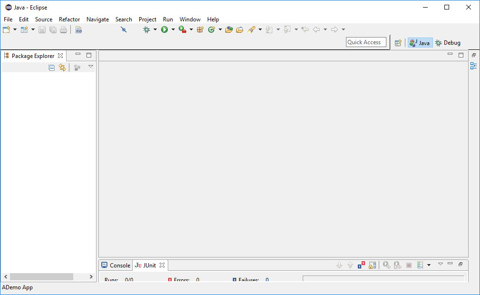The height and width of the screenshot is (295, 480).
Task: Open the JUnit test run history dropdown
Action: click(x=429, y=265)
